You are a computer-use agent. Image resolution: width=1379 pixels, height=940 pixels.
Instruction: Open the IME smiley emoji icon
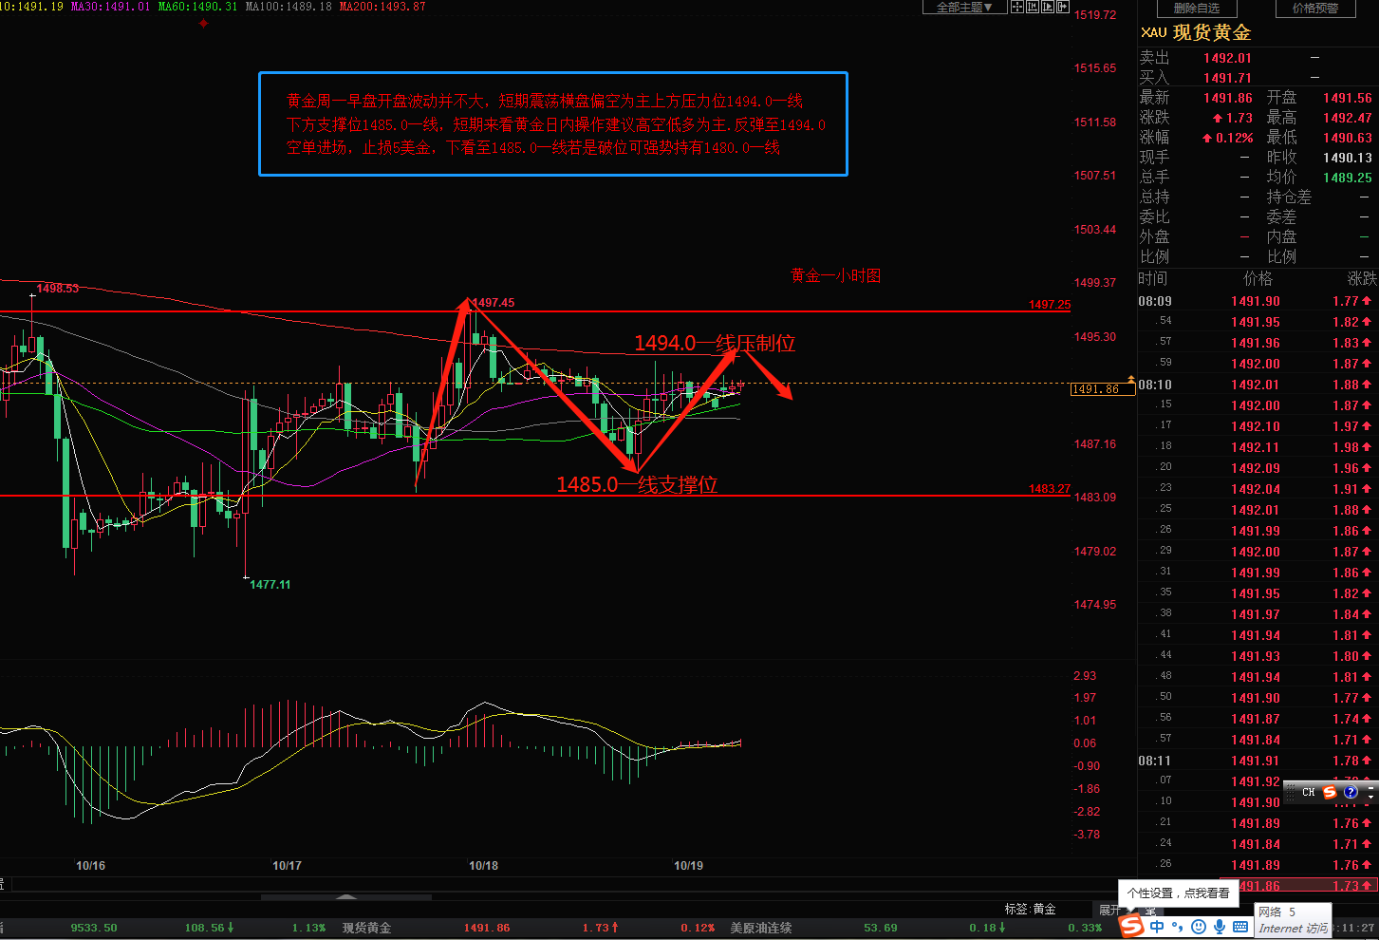1199,927
